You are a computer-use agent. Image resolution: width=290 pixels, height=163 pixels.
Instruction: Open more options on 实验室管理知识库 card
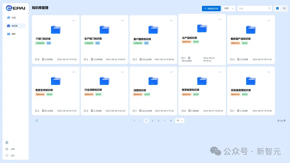coord(269,72)
